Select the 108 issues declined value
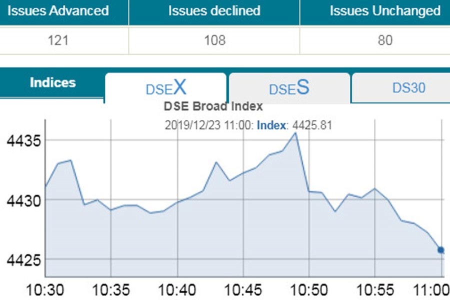Viewport: 450px width, 300px height. point(214,40)
